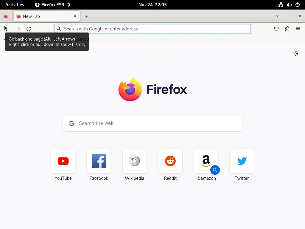This screenshot has width=305, height=229.
Task: Open the @amazon search shortcut tile
Action: pyautogui.click(x=206, y=161)
